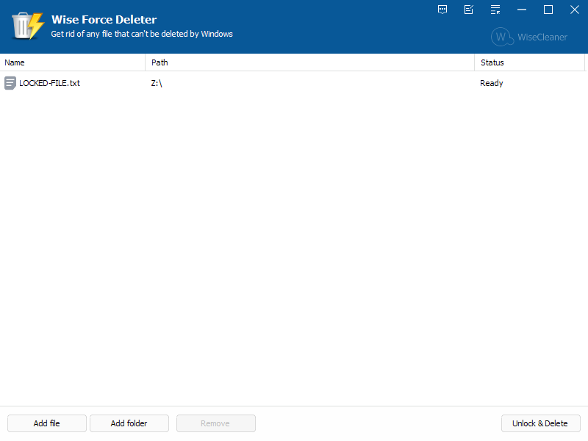Sort list by Name column header
The width and height of the screenshot is (588, 441).
click(72, 62)
